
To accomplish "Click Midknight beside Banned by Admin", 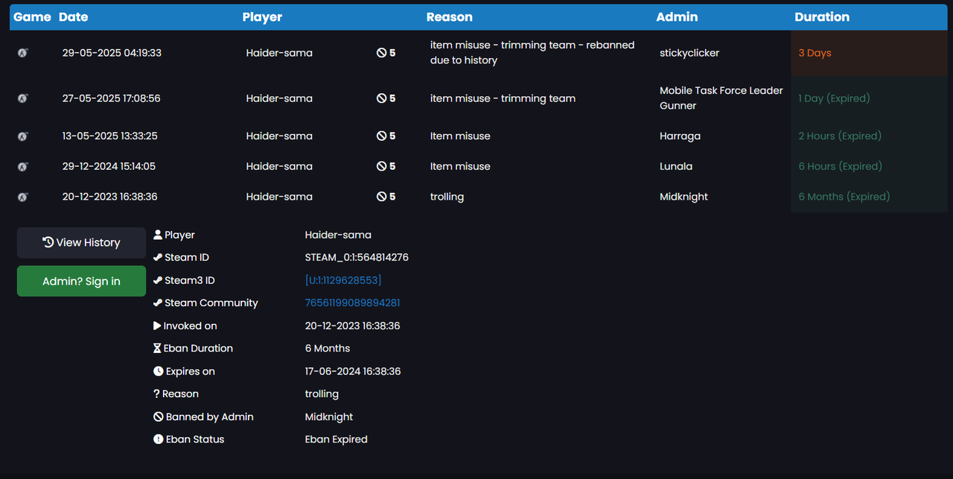I will [329, 416].
